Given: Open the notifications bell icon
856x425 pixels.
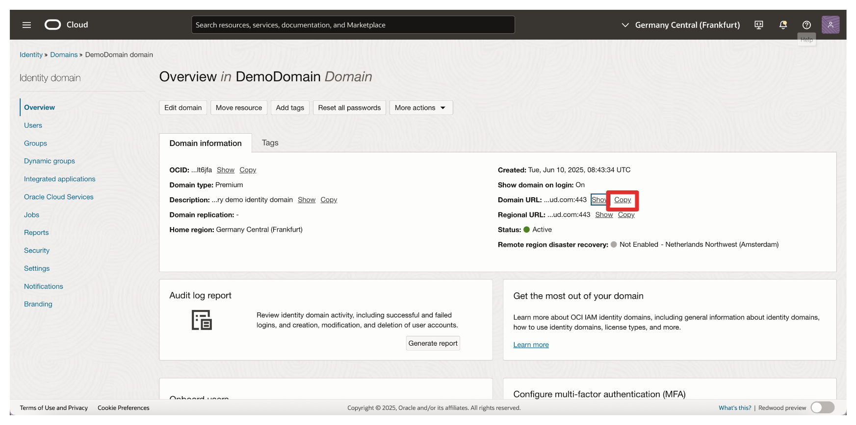Looking at the screenshot, I should click(783, 25).
